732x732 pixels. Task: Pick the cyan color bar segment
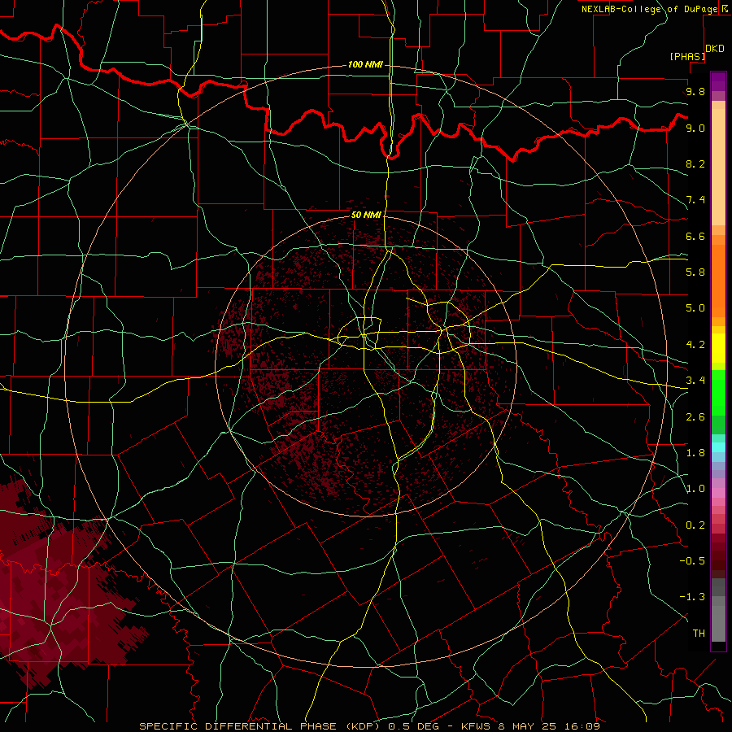coord(718,447)
